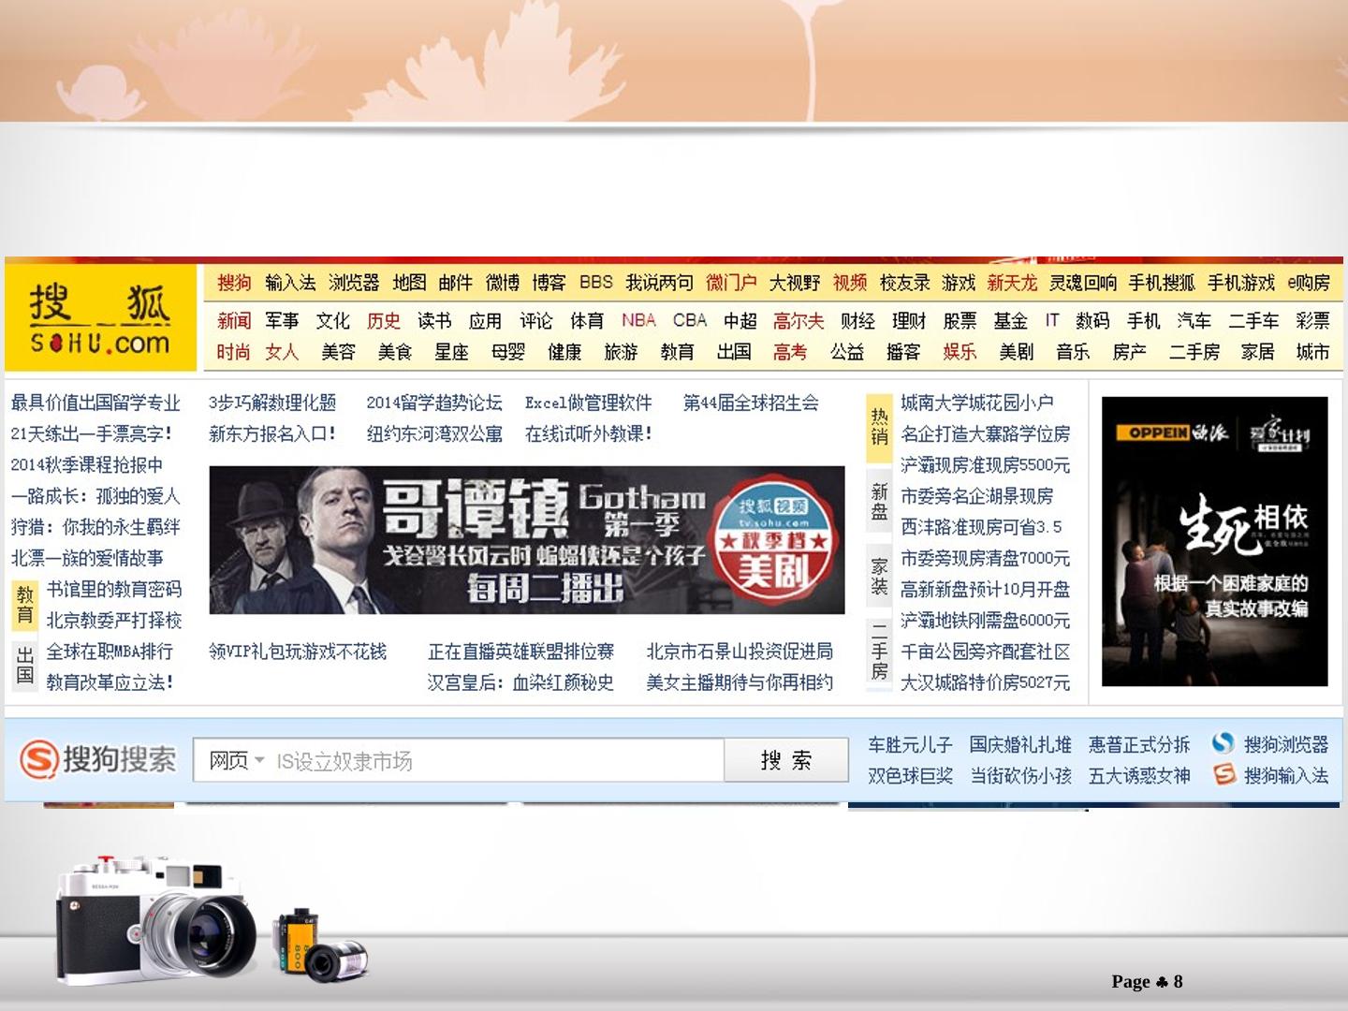Open the 搜狗输入法 icon link
The image size is (1348, 1011).
click(x=1223, y=774)
